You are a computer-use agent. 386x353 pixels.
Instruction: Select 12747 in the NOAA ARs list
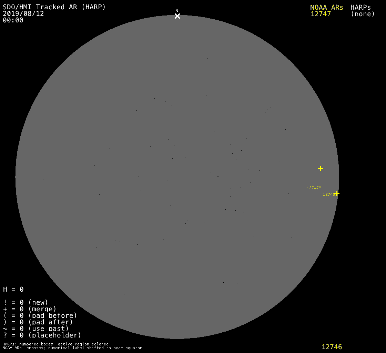[x=321, y=14]
